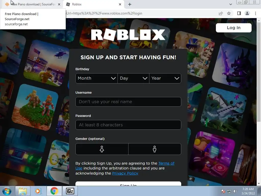Click the crashed airplane game thumbnail
Screen dimensions: 261x196
[x=224, y=110]
